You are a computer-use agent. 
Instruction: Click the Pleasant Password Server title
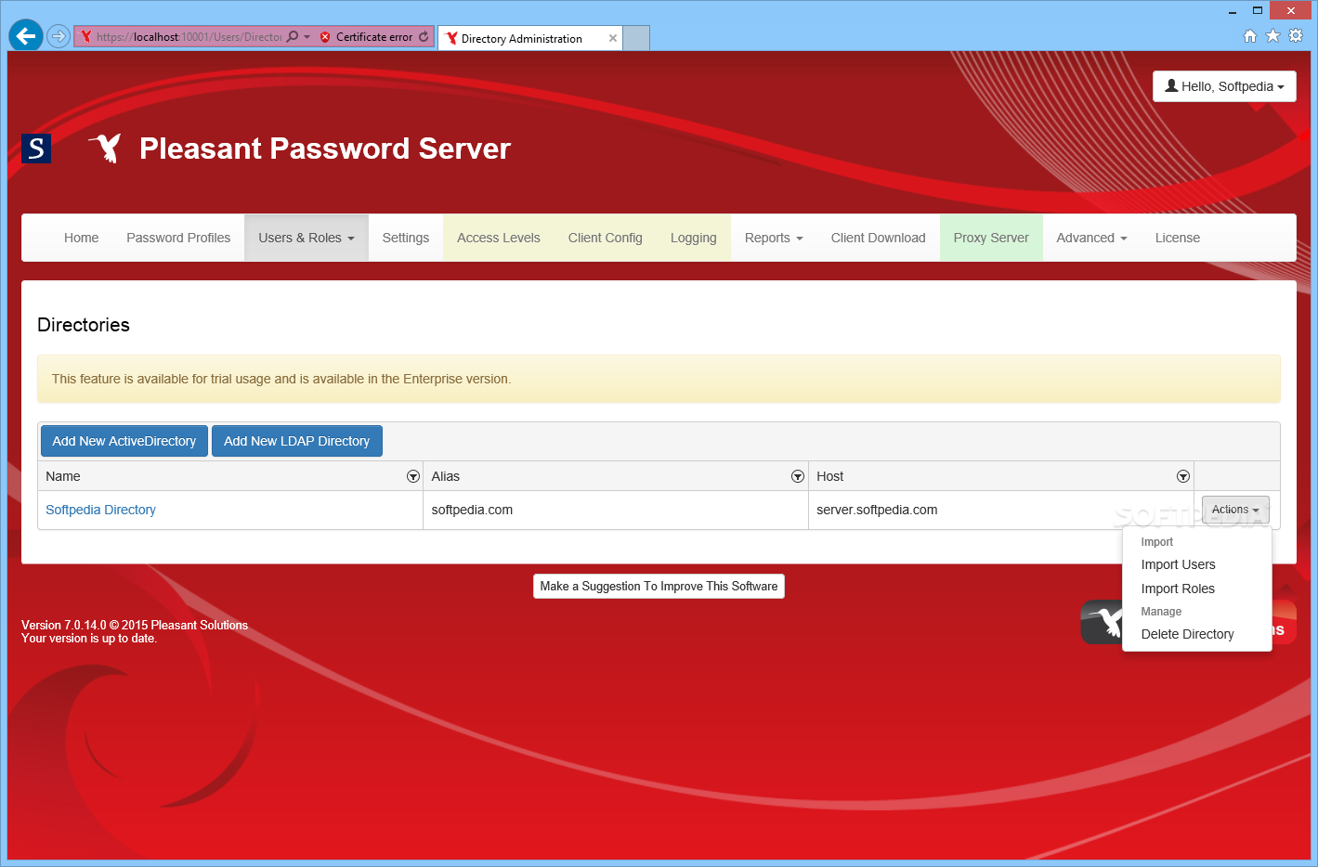tap(325, 149)
